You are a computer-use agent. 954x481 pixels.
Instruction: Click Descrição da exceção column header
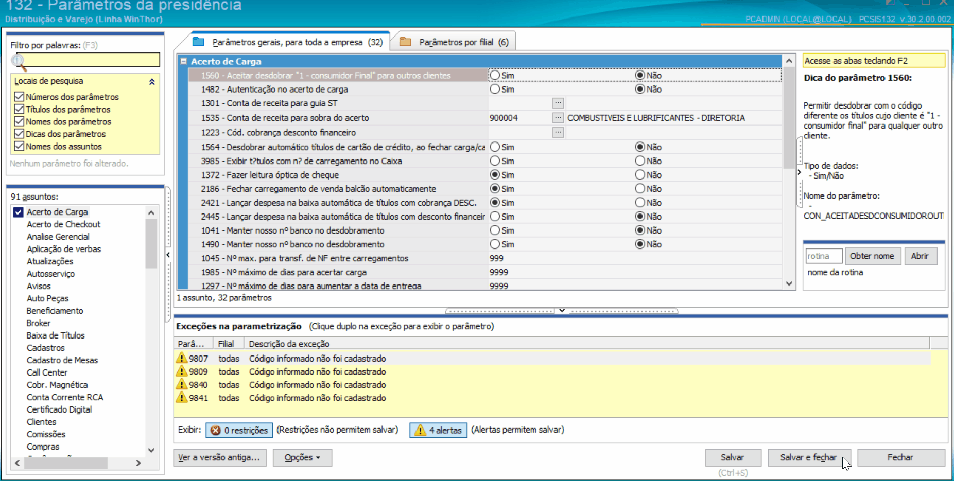click(x=588, y=344)
